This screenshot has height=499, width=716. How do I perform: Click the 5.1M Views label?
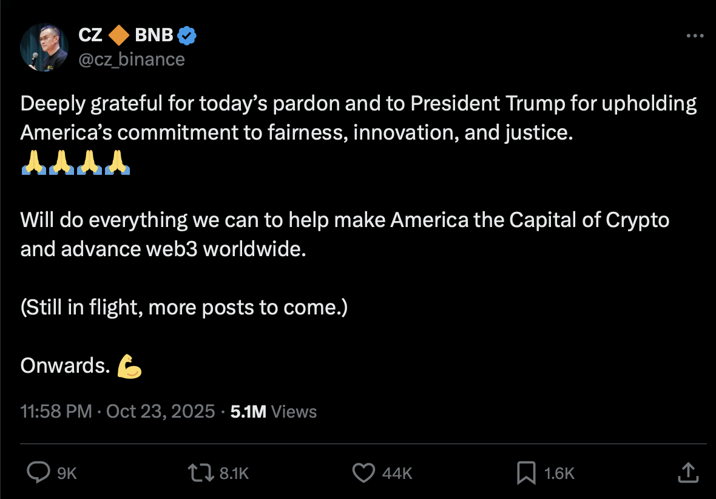coord(274,412)
